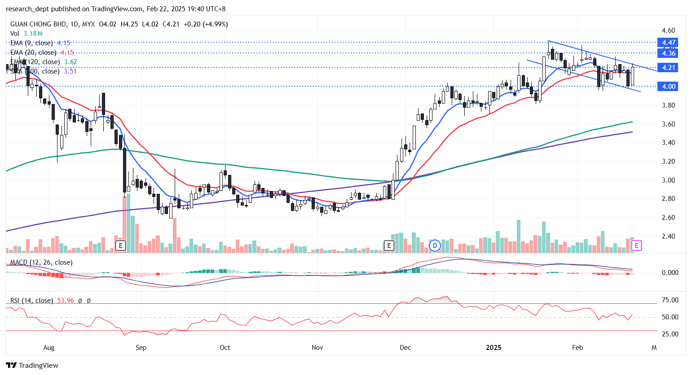Click the 2025 label on time axis

pyautogui.click(x=494, y=348)
